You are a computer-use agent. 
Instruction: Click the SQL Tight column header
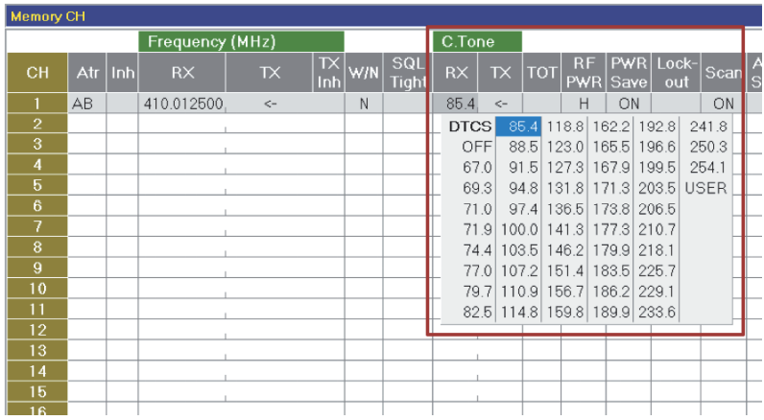click(407, 73)
